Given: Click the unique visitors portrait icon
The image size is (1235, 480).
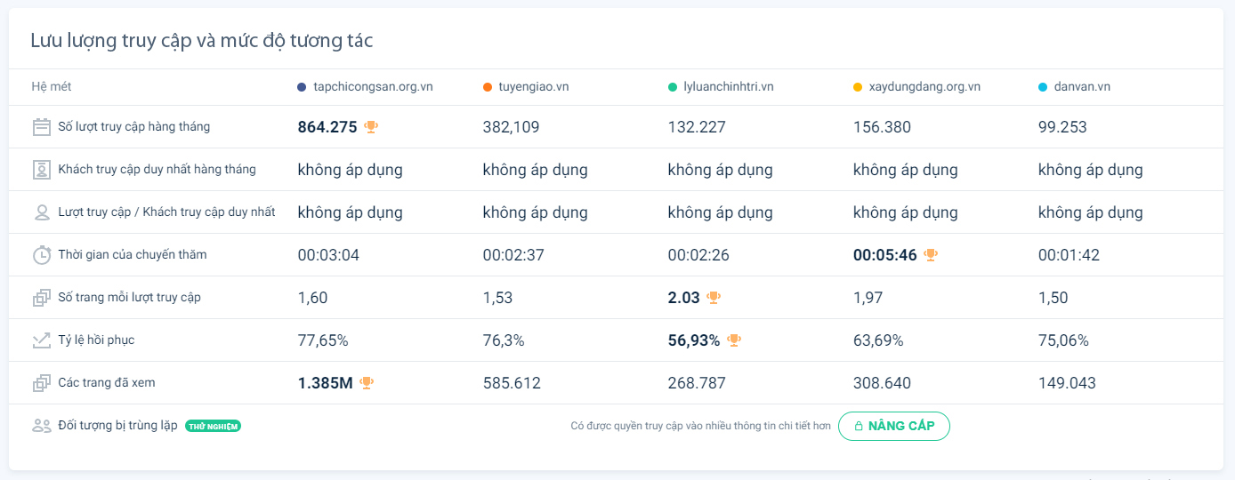Looking at the screenshot, I should tap(41, 170).
